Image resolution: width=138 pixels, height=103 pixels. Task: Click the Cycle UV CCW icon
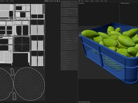[62, 58]
